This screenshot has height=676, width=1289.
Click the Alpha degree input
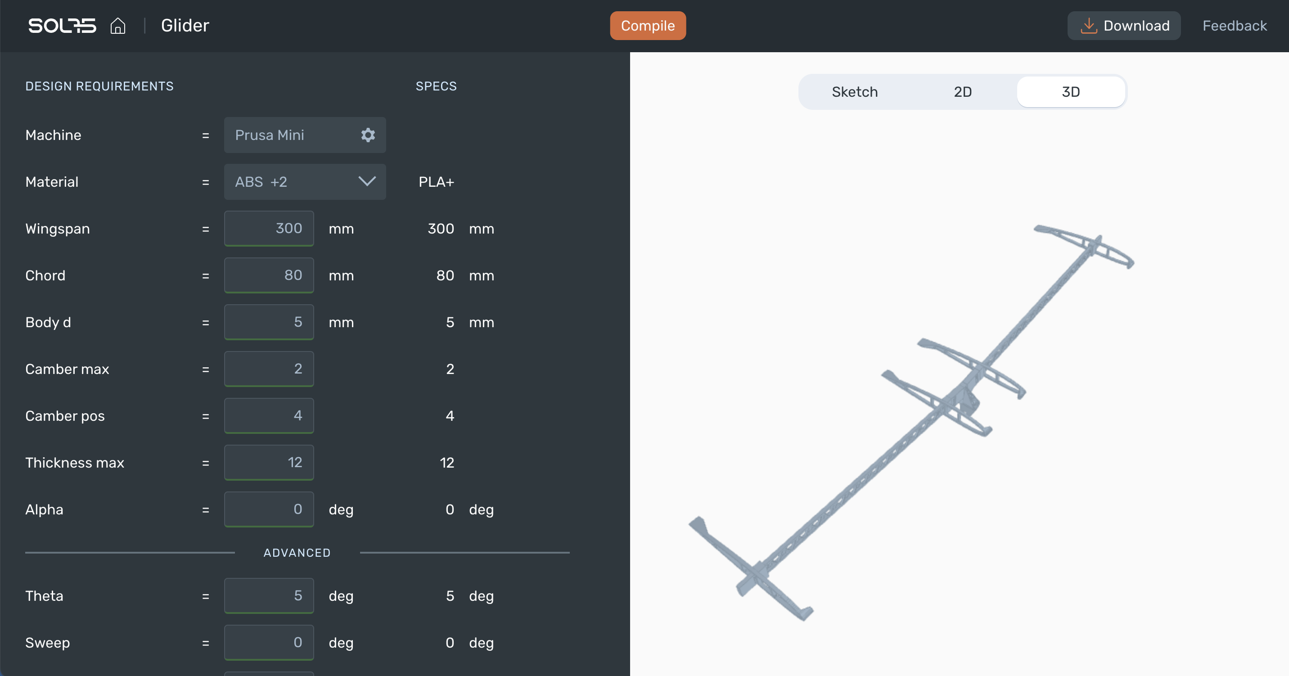click(269, 509)
